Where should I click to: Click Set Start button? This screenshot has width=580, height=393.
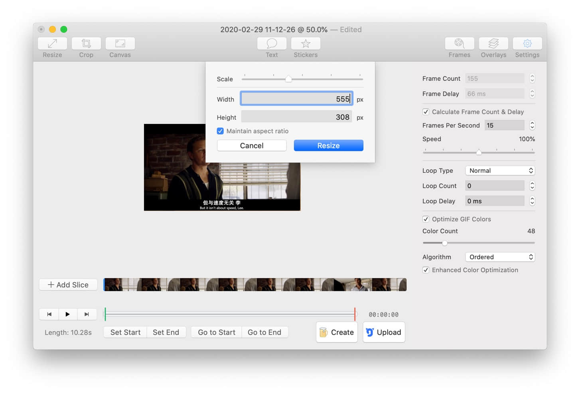[x=125, y=332]
